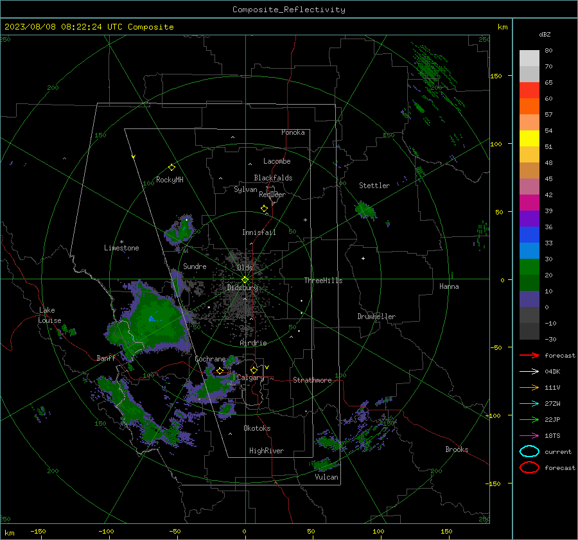
Task: Click white plus marker west of Hanna
Action: [363, 258]
